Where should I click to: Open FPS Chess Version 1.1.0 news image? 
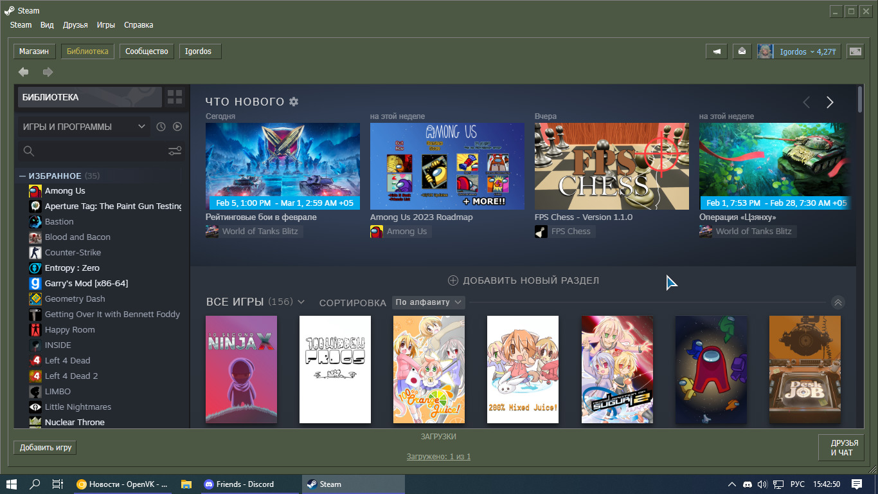click(x=612, y=166)
